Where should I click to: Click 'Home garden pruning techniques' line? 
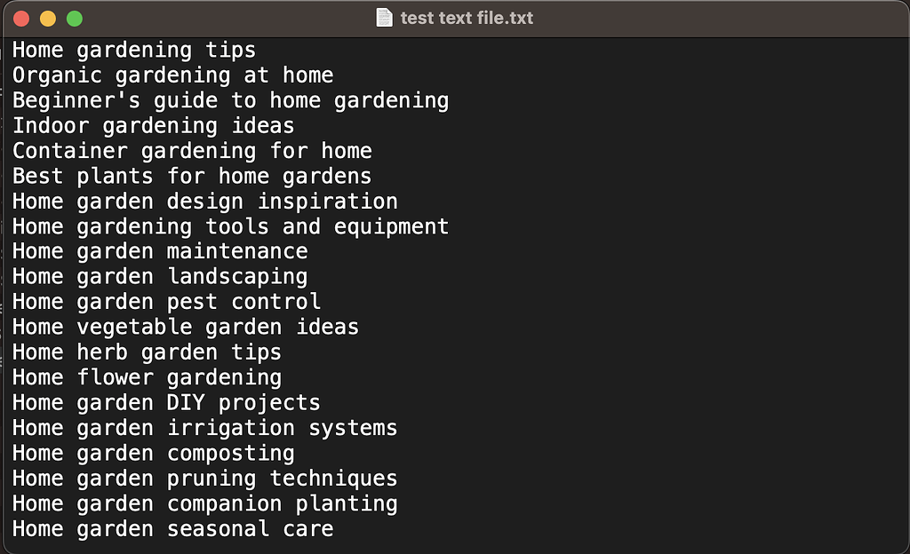click(205, 479)
